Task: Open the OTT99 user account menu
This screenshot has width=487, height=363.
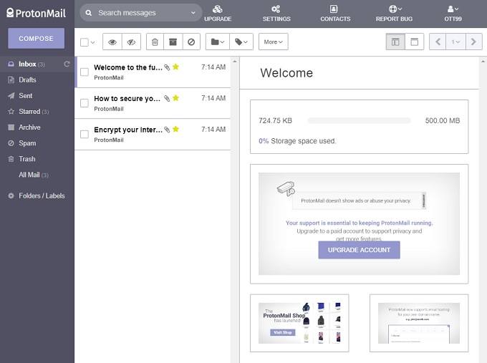Action: (453, 14)
